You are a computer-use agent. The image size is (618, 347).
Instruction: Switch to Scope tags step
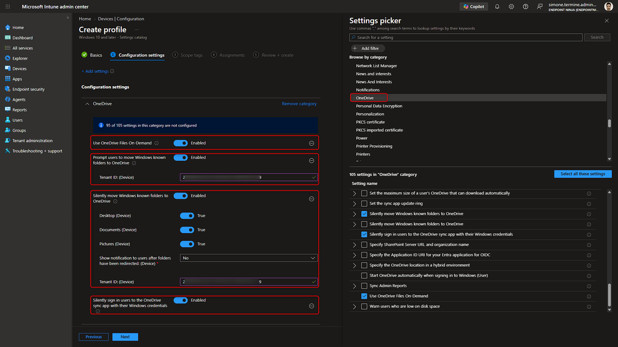point(188,55)
